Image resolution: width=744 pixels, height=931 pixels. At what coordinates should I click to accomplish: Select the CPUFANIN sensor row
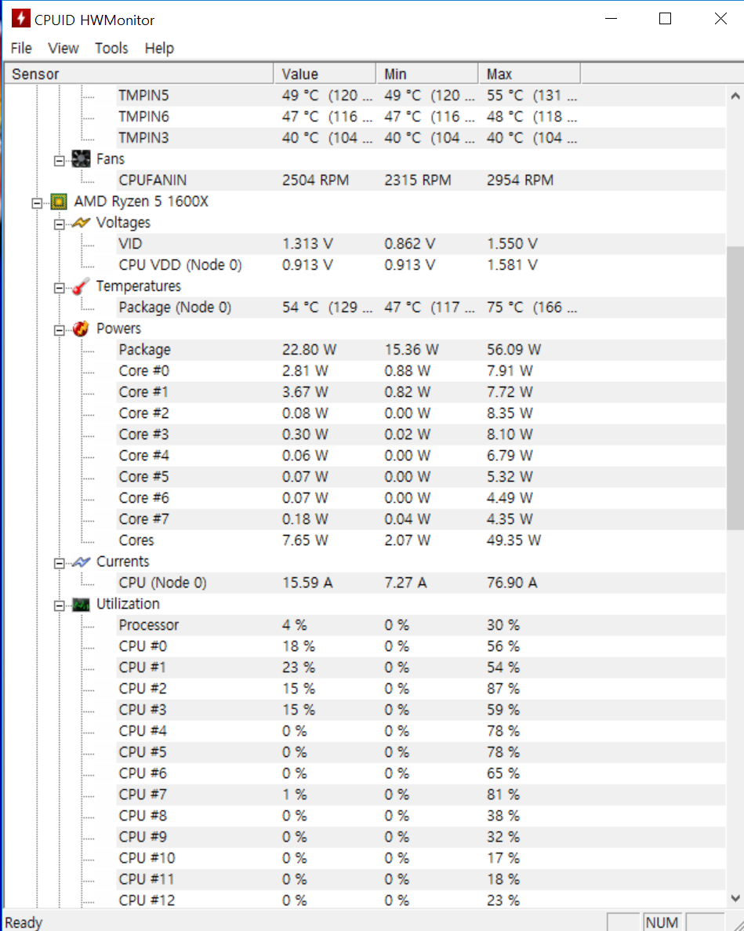[153, 180]
